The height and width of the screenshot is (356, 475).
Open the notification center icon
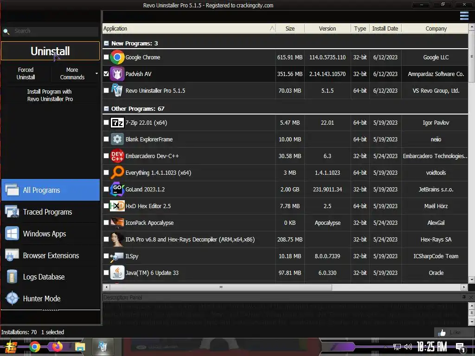(461, 347)
